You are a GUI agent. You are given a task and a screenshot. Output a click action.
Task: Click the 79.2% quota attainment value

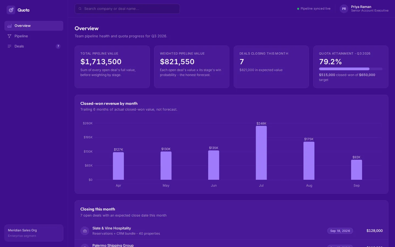coord(330,62)
